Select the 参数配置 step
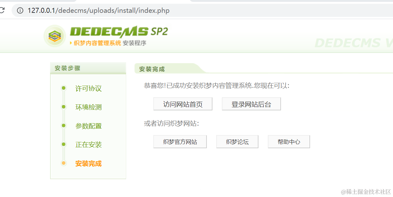Viewport: 393px width, 197px height. tap(89, 126)
